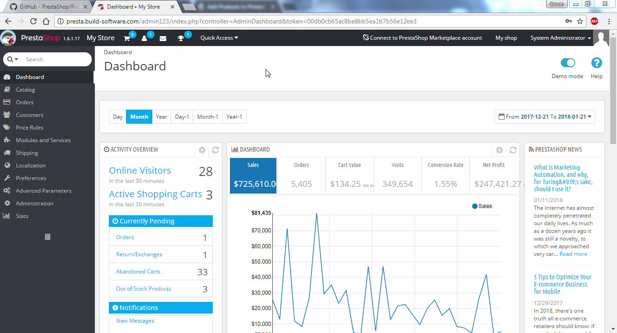Open Chrome menu three dots

(x=608, y=21)
